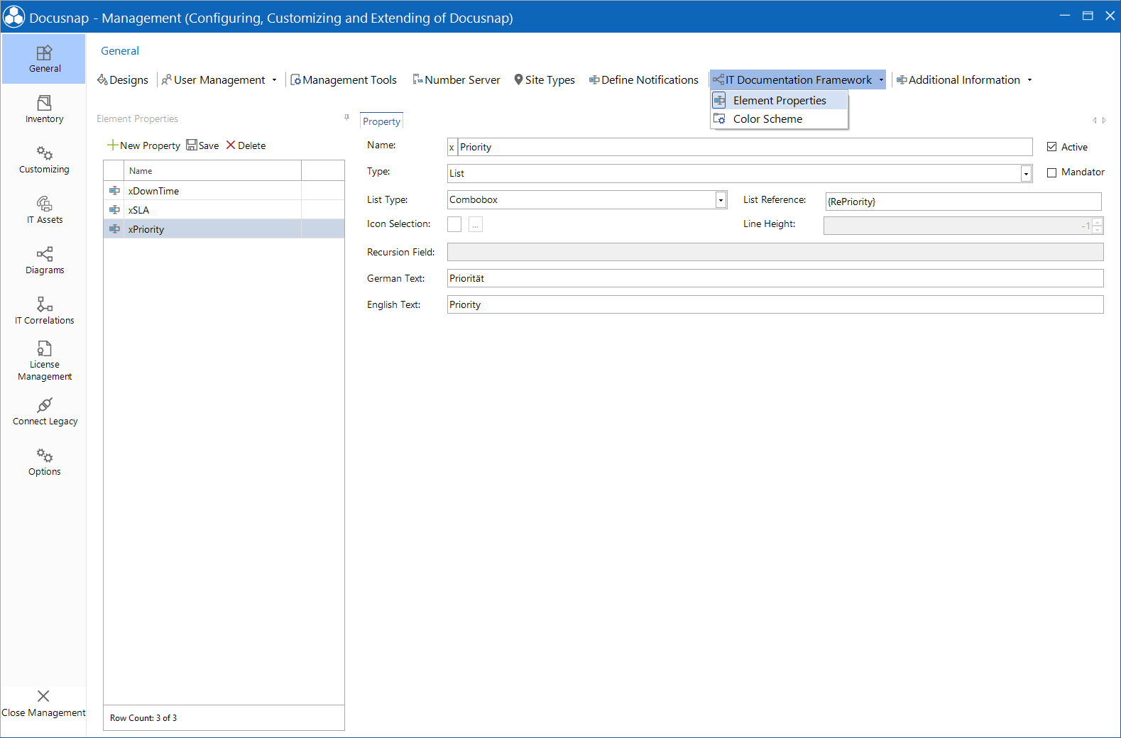Click the Color Scheme menu entry icon
This screenshot has width=1121, height=738.
click(x=719, y=119)
